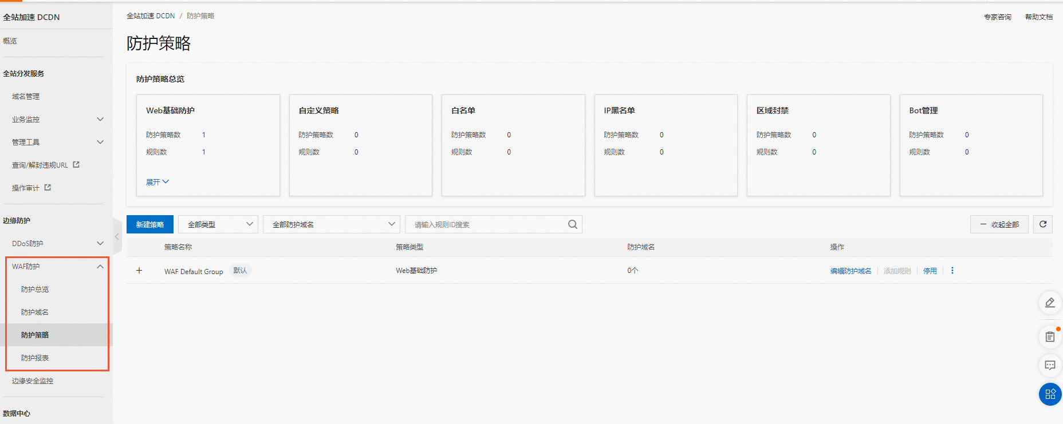Click the 白名单 overview card

click(x=513, y=145)
